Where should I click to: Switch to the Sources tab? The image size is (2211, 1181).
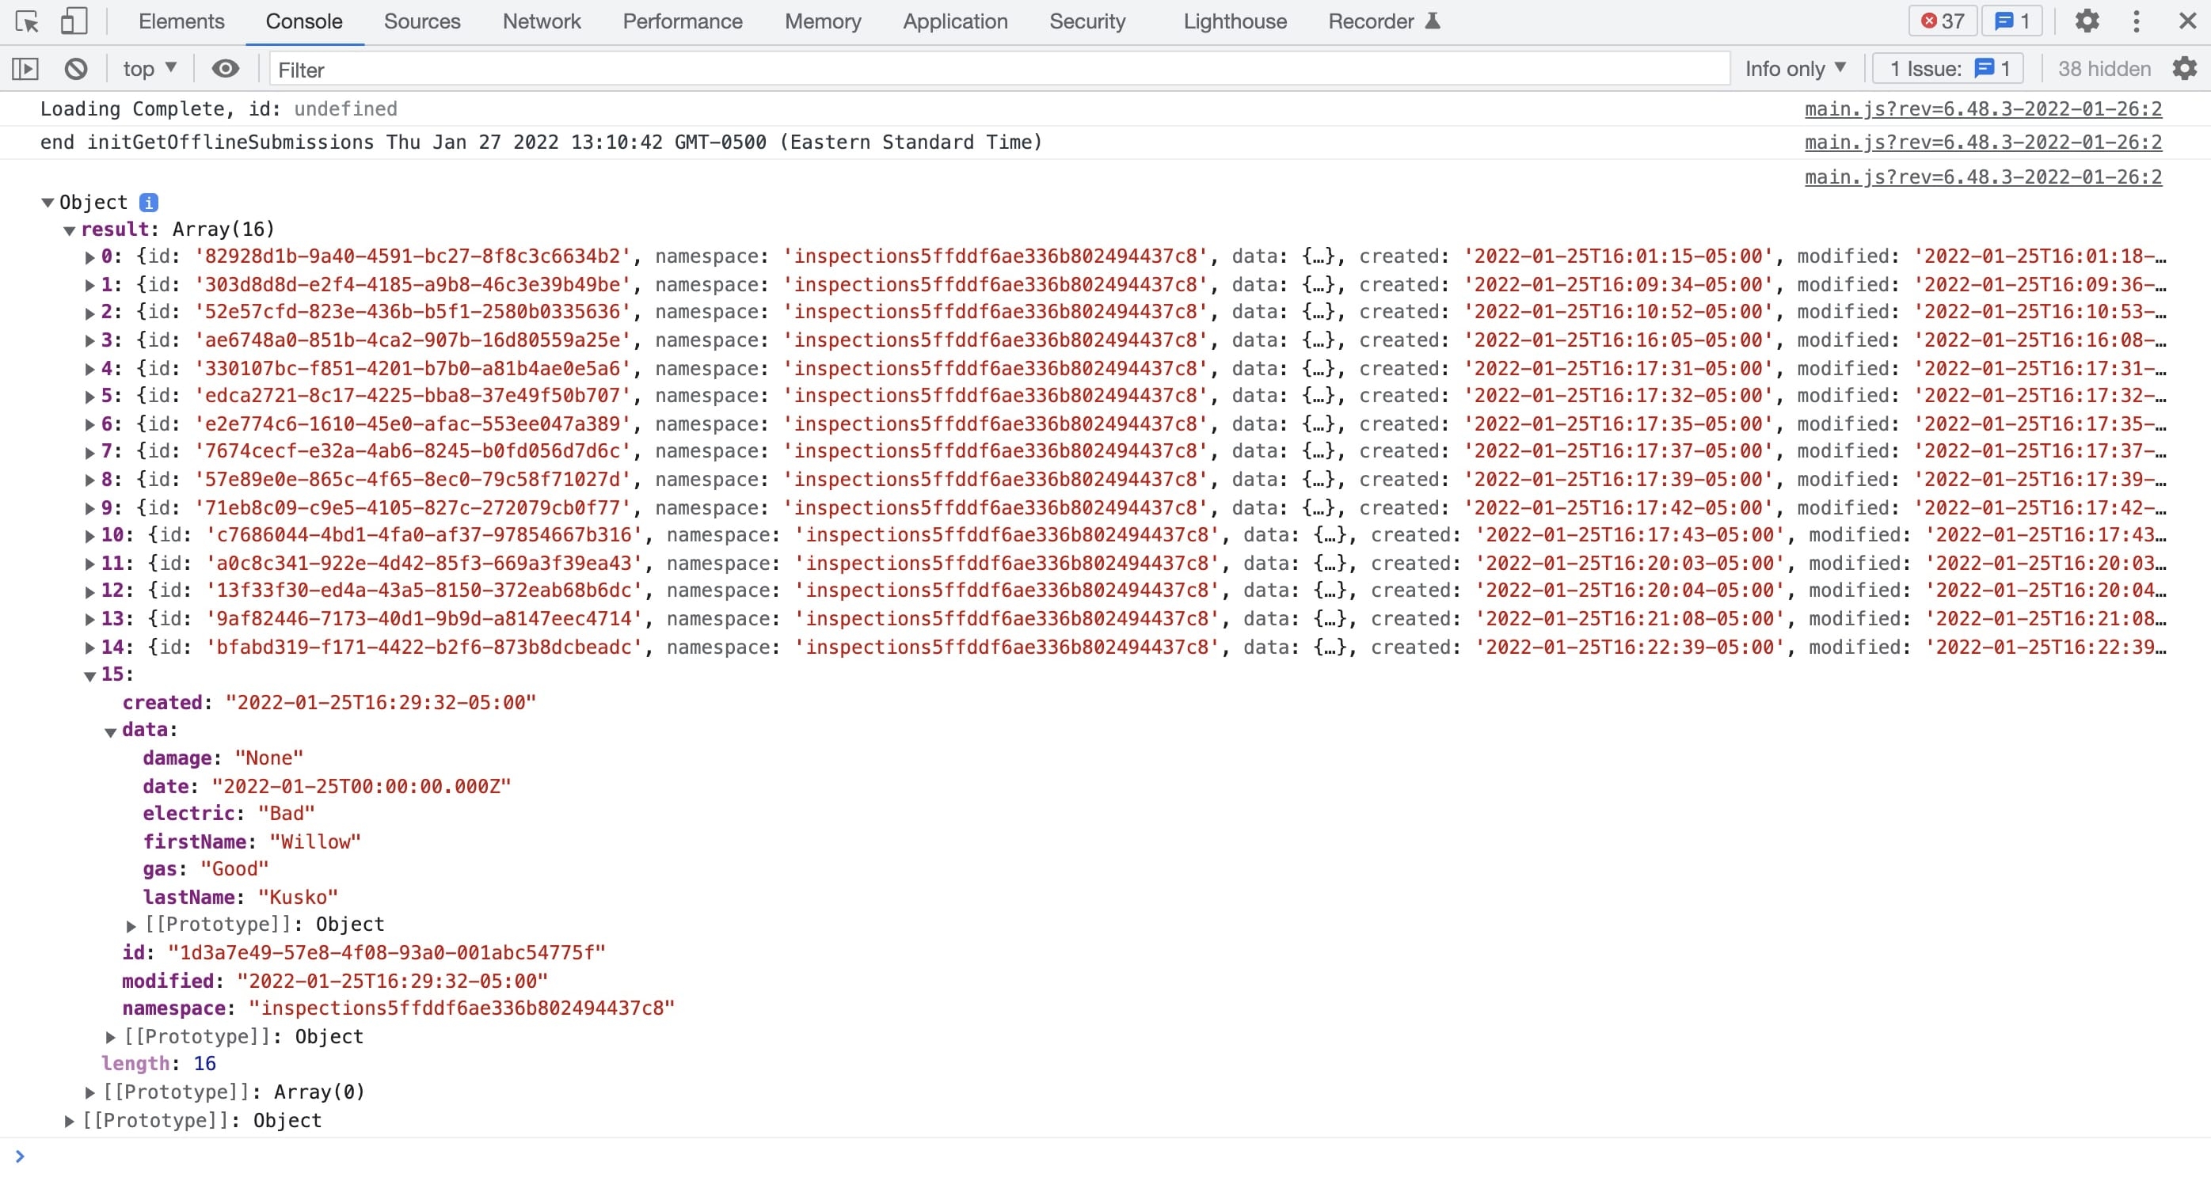coord(421,21)
